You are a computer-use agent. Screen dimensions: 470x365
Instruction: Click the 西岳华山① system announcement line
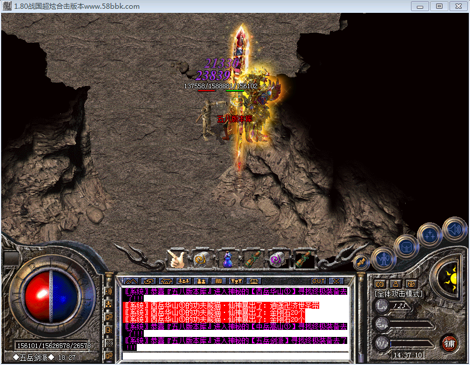236,295
